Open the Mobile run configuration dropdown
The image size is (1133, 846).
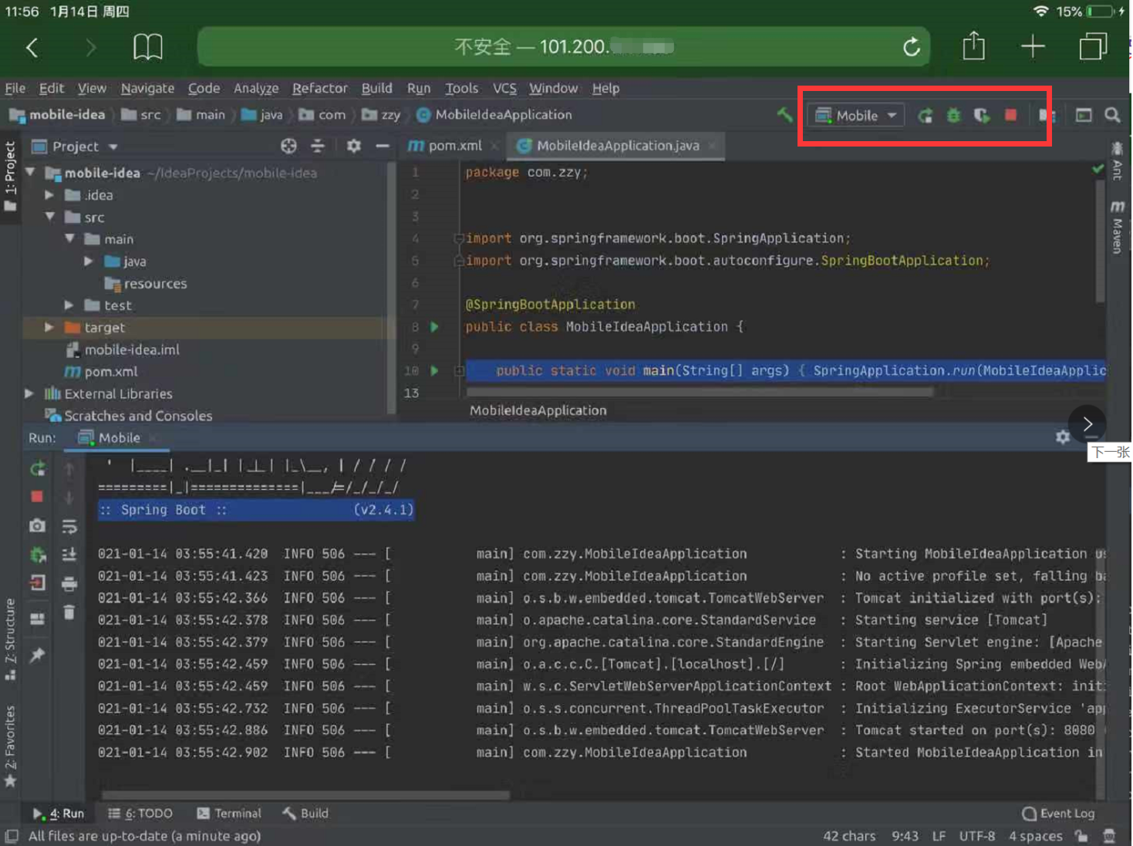click(856, 116)
